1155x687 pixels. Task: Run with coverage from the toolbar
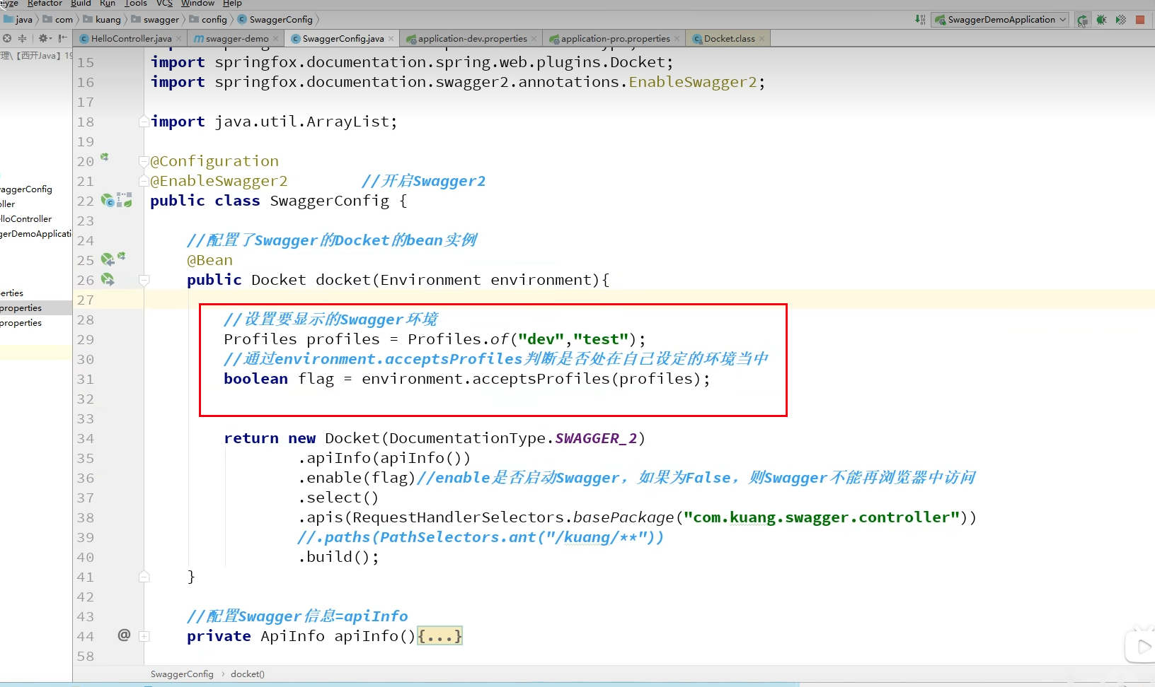[1121, 20]
